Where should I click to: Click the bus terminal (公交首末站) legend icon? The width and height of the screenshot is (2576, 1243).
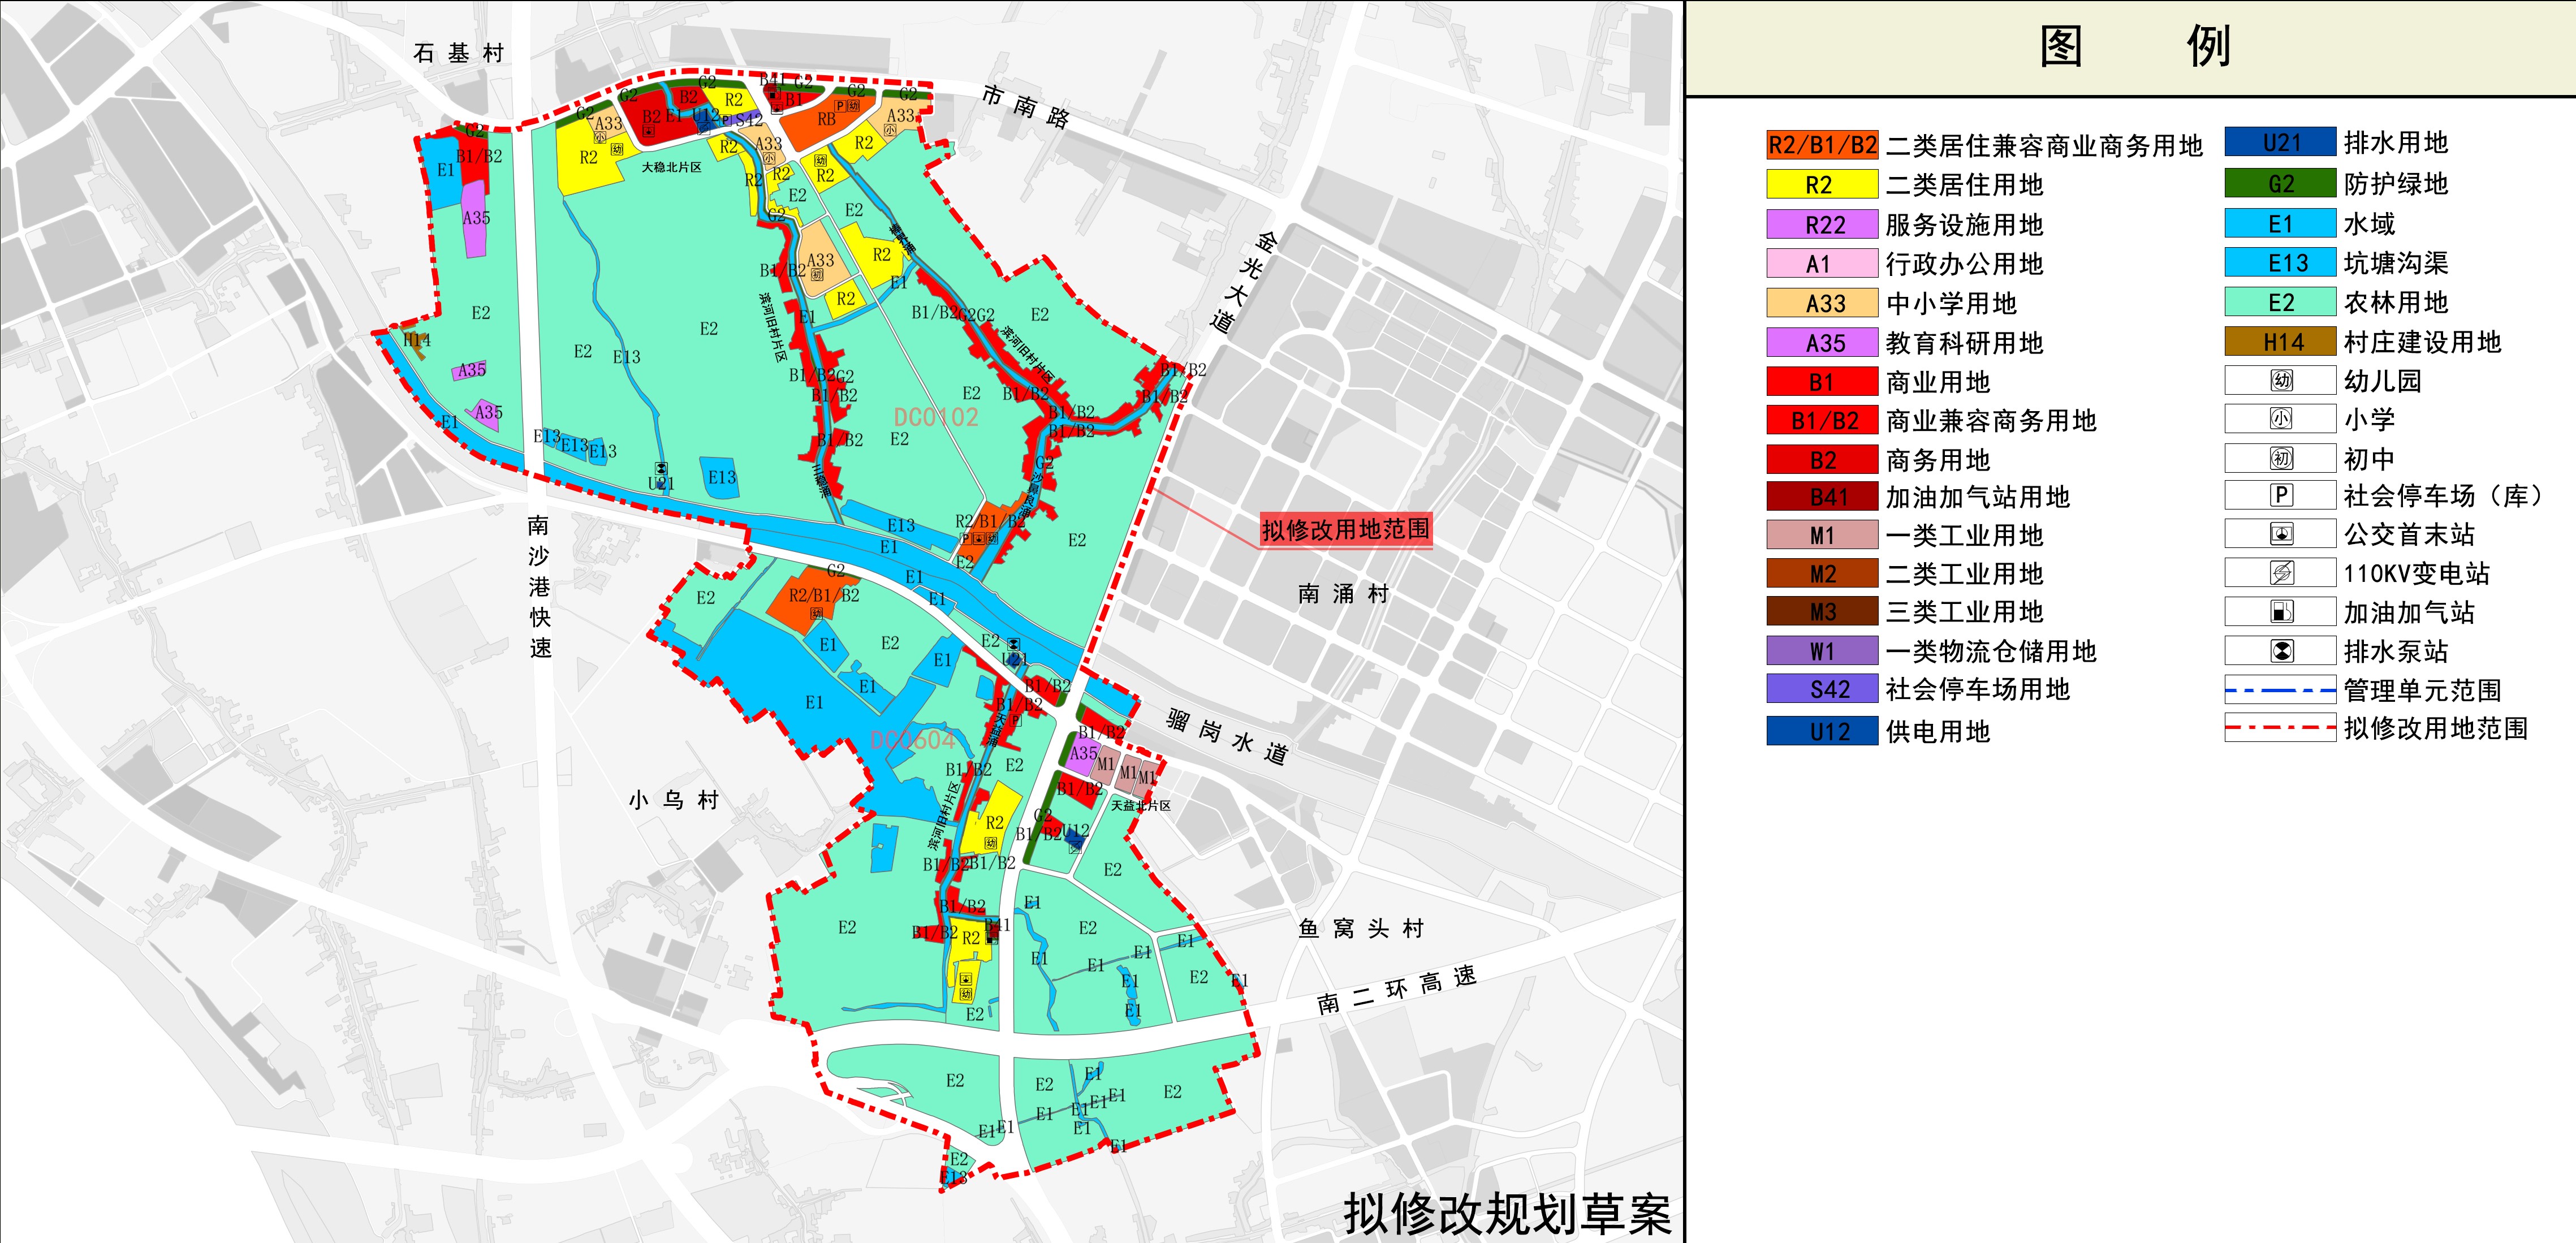pos(2281,534)
